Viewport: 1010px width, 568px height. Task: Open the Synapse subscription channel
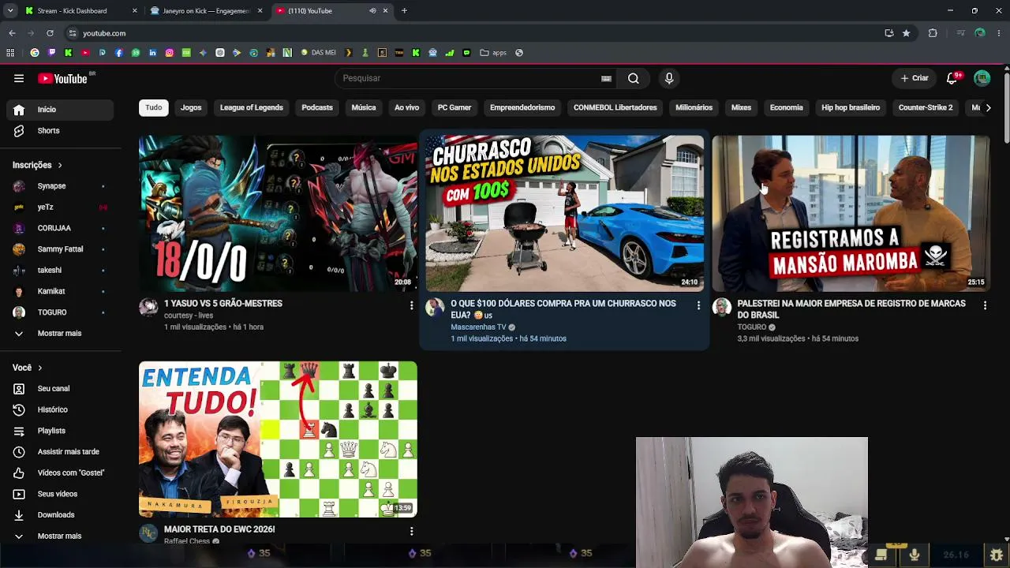click(60, 186)
